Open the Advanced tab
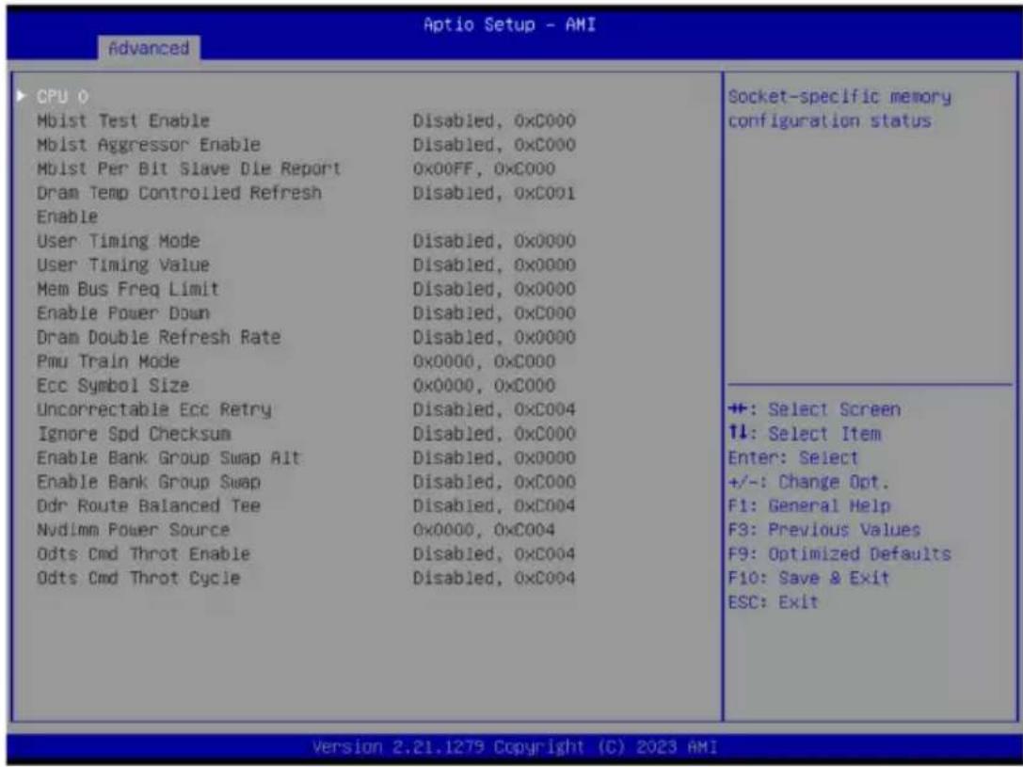 149,48
